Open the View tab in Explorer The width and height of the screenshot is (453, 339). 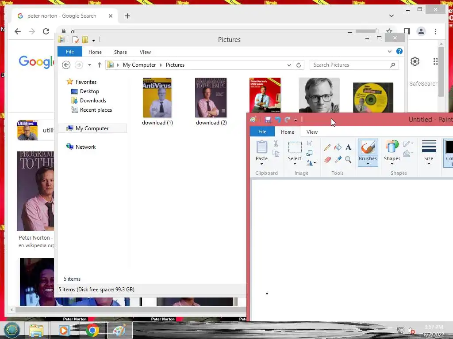[145, 52]
